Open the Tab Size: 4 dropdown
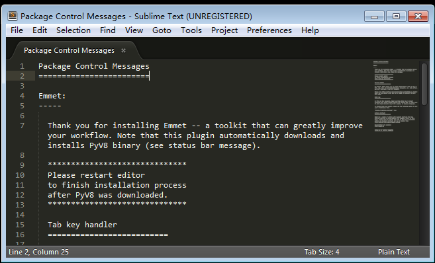This screenshot has height=263, width=435. click(322, 252)
